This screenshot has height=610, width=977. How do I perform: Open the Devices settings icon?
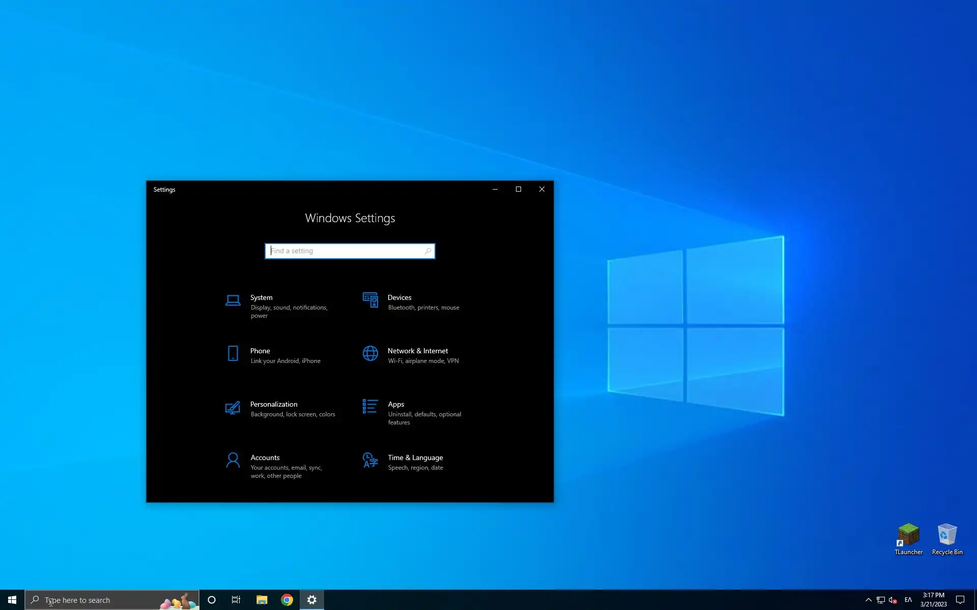(x=370, y=300)
